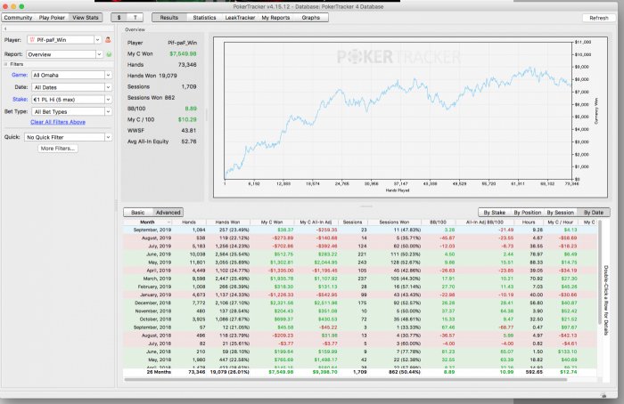Image resolution: width=624 pixels, height=404 pixels.
Task: Select the December, 2018 row
Action: pos(360,303)
